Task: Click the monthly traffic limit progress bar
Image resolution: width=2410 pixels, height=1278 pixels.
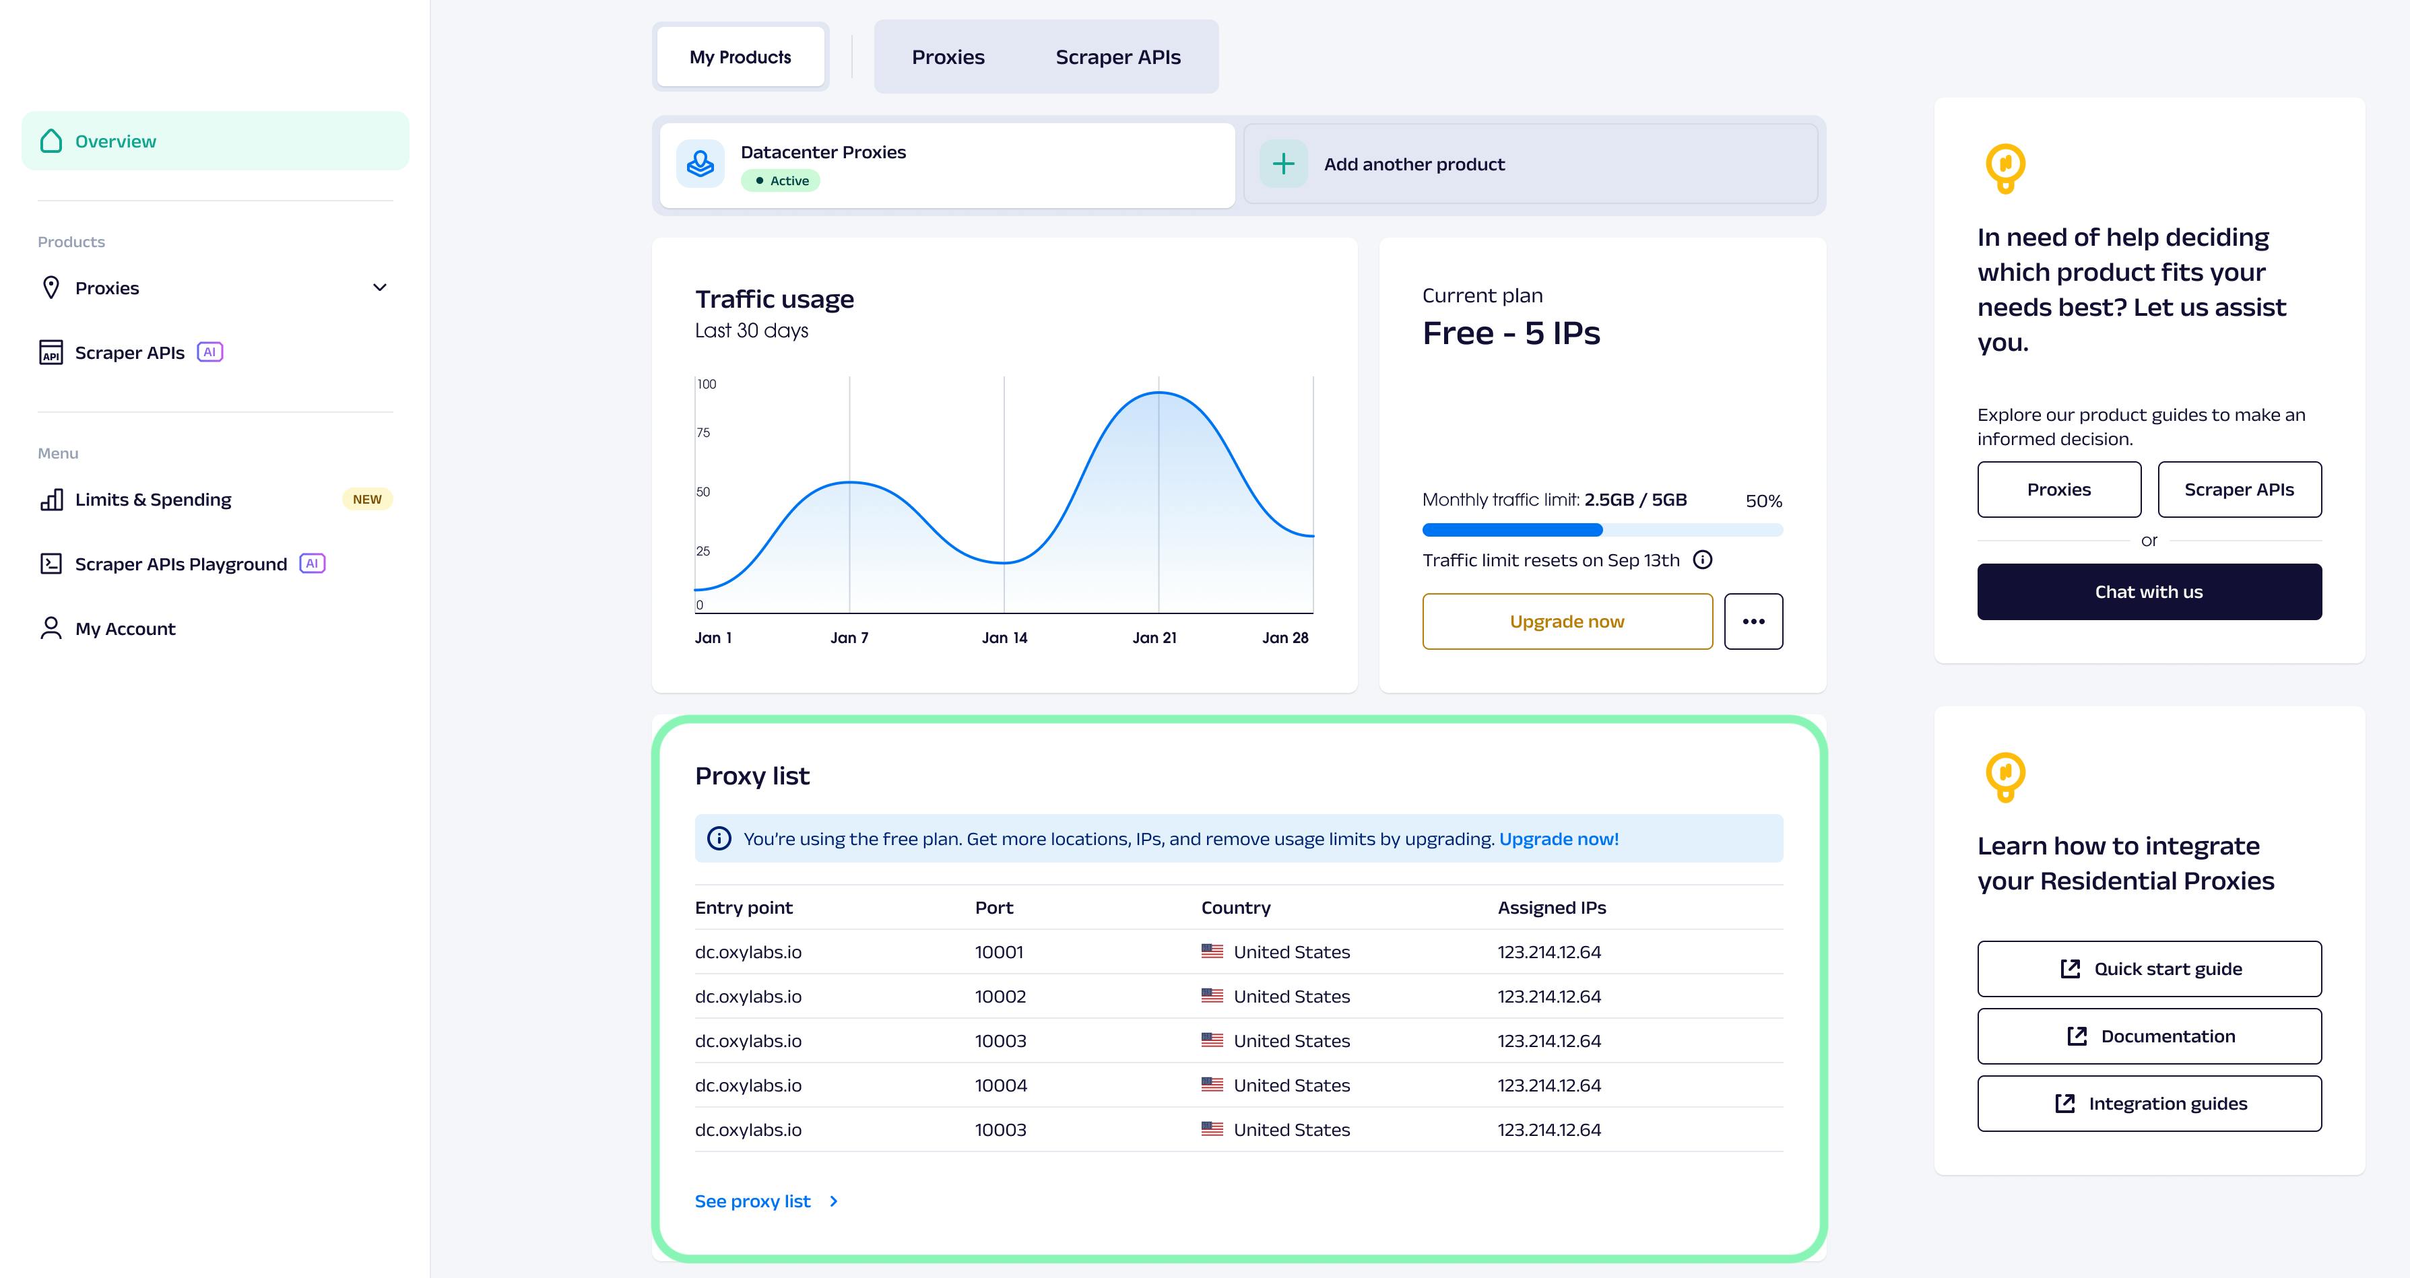Action: tap(1602, 531)
